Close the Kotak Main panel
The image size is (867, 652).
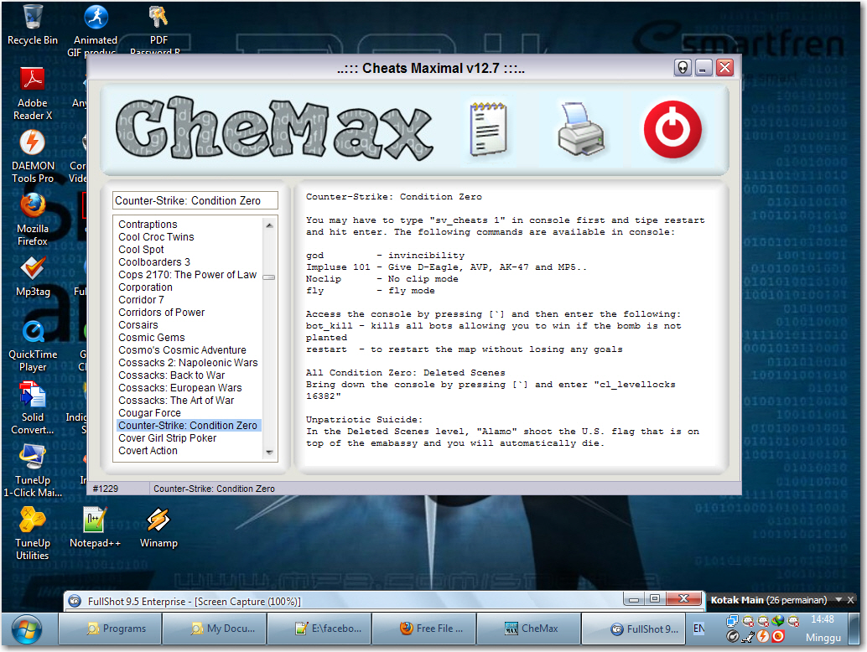tap(851, 600)
